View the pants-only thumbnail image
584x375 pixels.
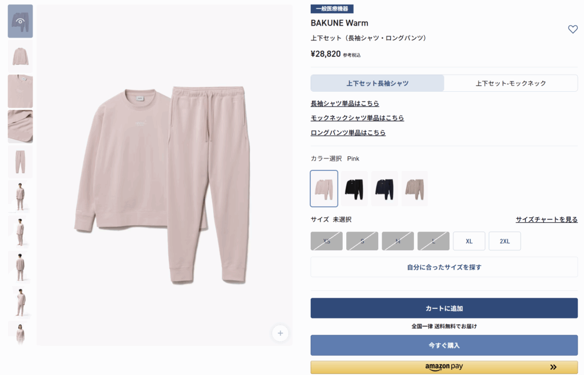[20, 162]
